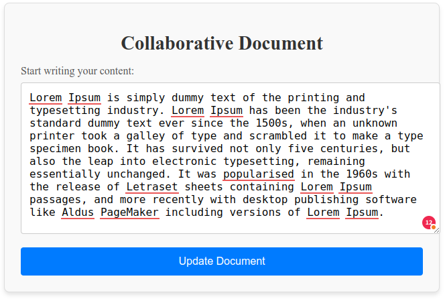The width and height of the screenshot is (445, 301).
Task: Click the underlined word 'popularised'
Action: pos(259,174)
